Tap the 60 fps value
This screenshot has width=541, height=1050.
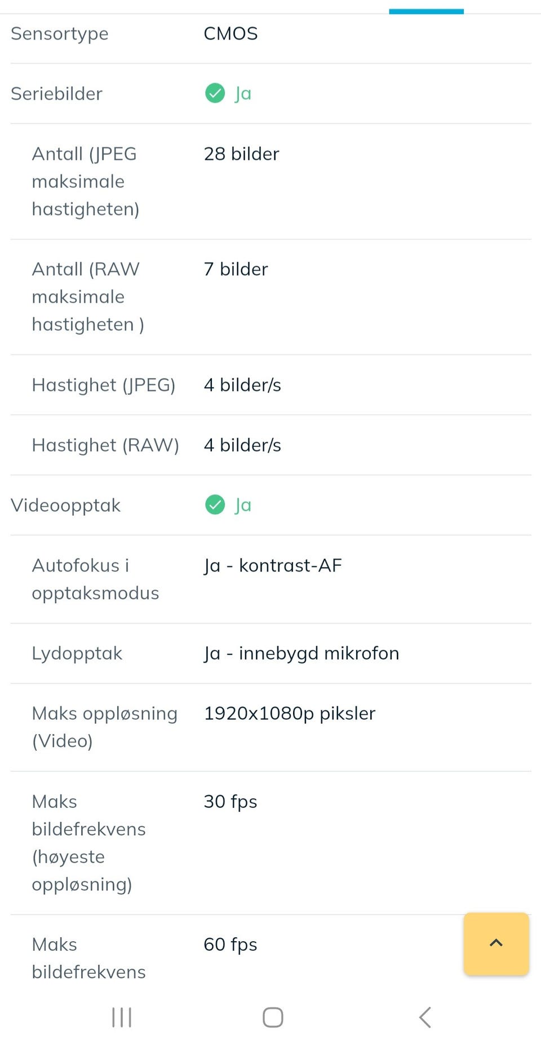pyautogui.click(x=230, y=944)
